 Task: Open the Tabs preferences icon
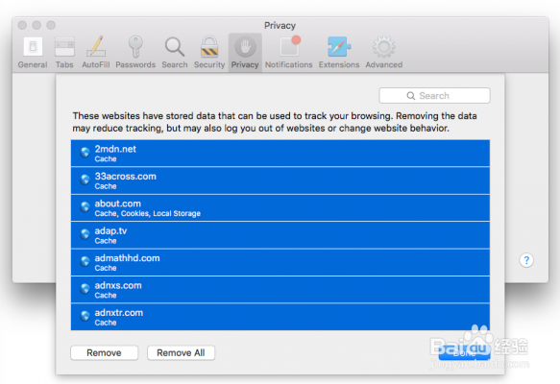[64, 47]
